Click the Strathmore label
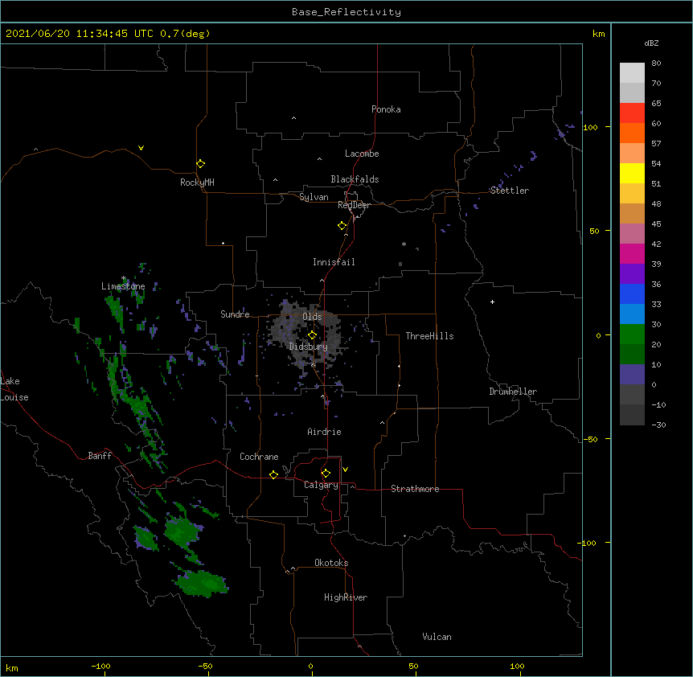693x677 pixels. pos(415,489)
